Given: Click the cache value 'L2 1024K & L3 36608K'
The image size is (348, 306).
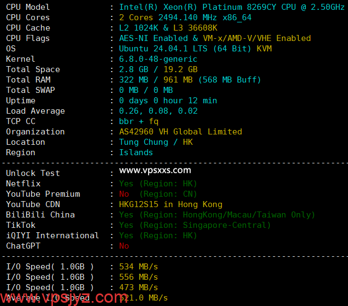Looking at the screenshot, I should pyautogui.click(x=168, y=28).
